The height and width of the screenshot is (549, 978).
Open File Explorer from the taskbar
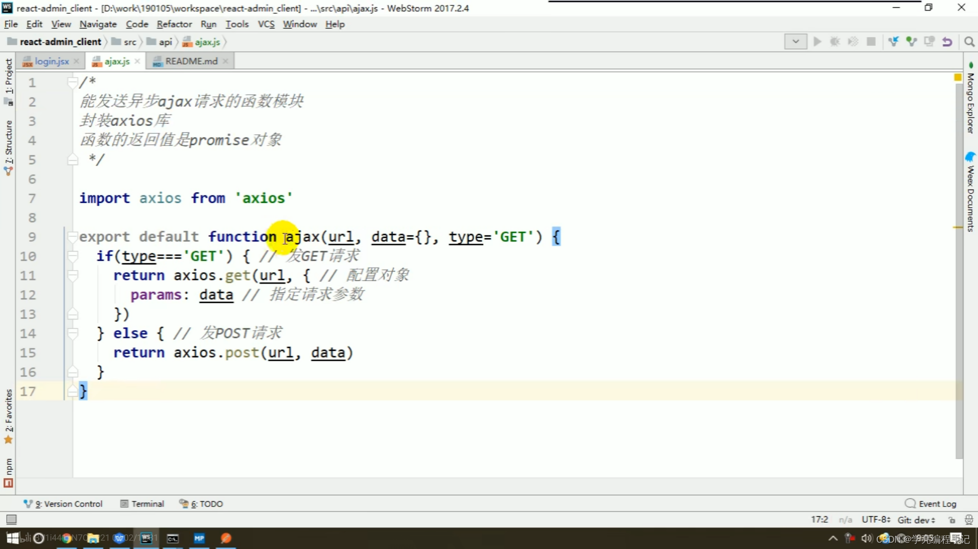(x=93, y=538)
